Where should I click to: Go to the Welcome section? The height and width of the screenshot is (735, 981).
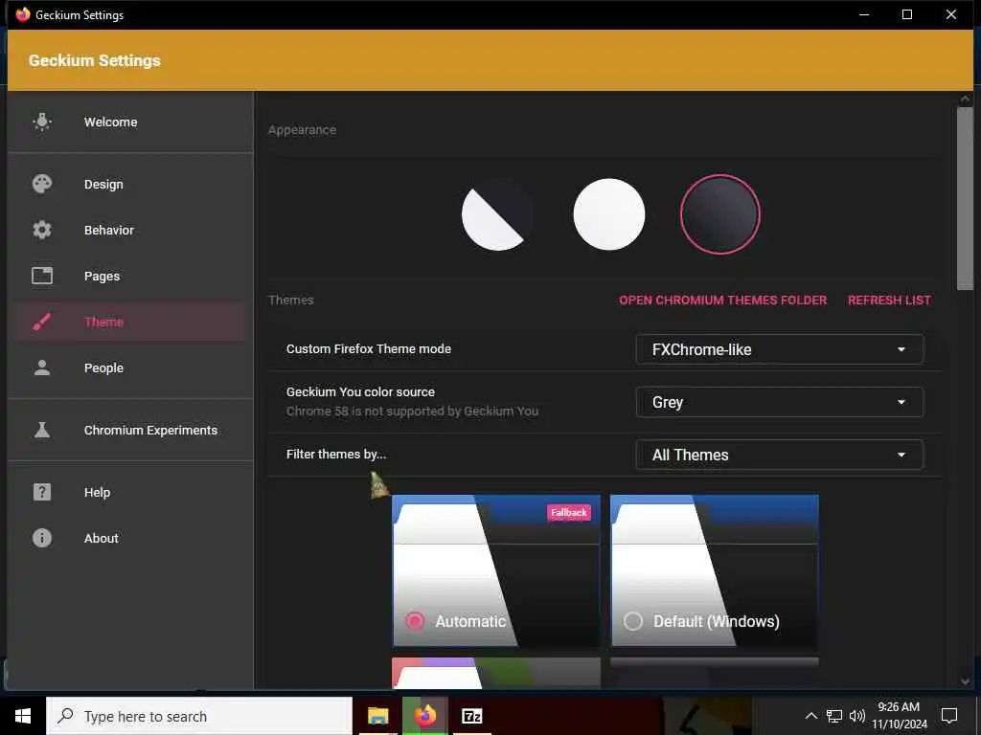click(x=130, y=122)
